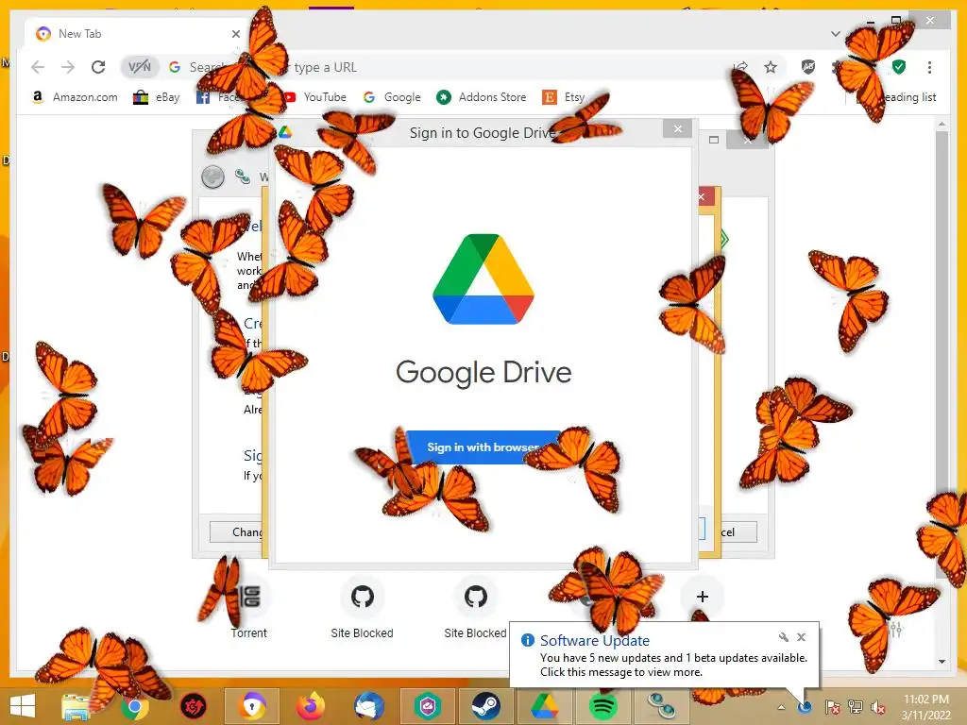Image resolution: width=967 pixels, height=725 pixels.
Task: Click the browser page vertical scrollbar
Action: click(x=942, y=355)
